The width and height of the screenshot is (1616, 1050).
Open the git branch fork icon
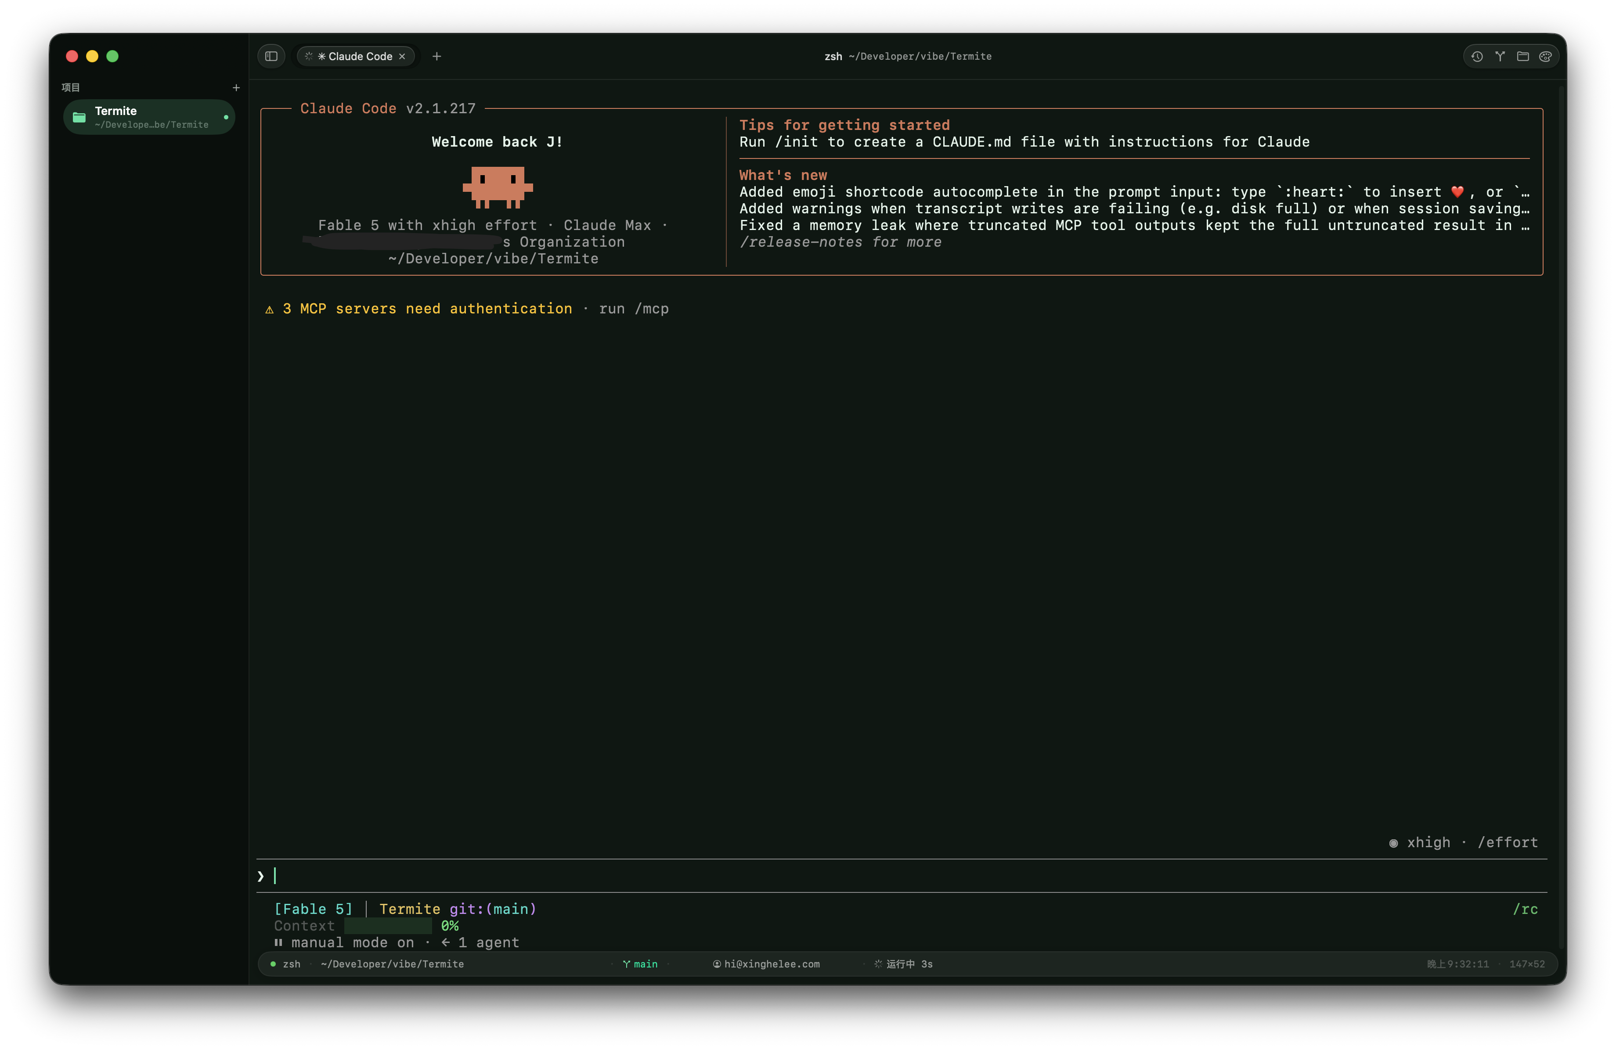pos(1499,56)
